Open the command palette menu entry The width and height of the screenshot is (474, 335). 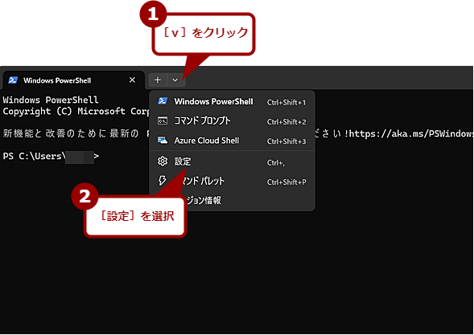tap(232, 181)
